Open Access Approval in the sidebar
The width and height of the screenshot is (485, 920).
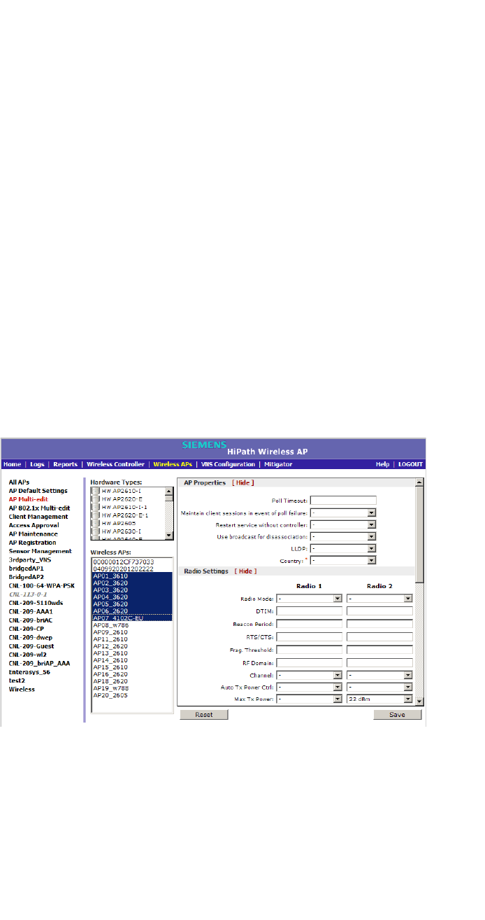pyautogui.click(x=34, y=525)
